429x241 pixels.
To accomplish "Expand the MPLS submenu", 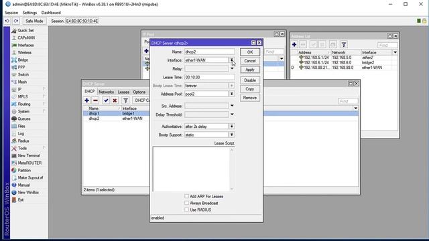I will point(23,96).
